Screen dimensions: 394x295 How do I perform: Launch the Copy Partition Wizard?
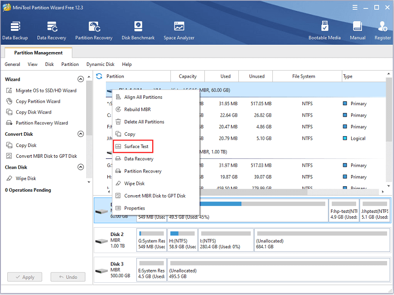pyautogui.click(x=33, y=101)
